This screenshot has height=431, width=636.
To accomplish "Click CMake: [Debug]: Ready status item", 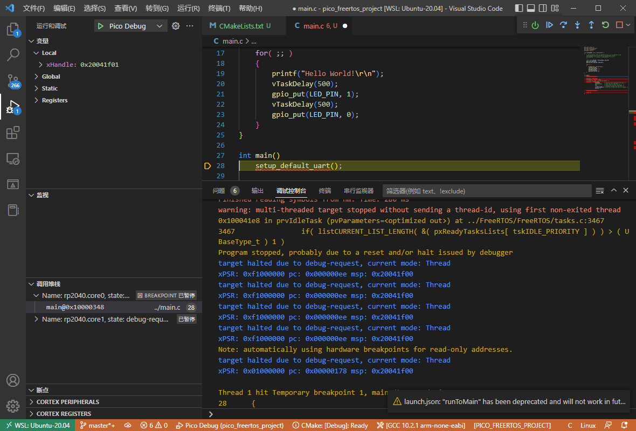I will pos(330,425).
